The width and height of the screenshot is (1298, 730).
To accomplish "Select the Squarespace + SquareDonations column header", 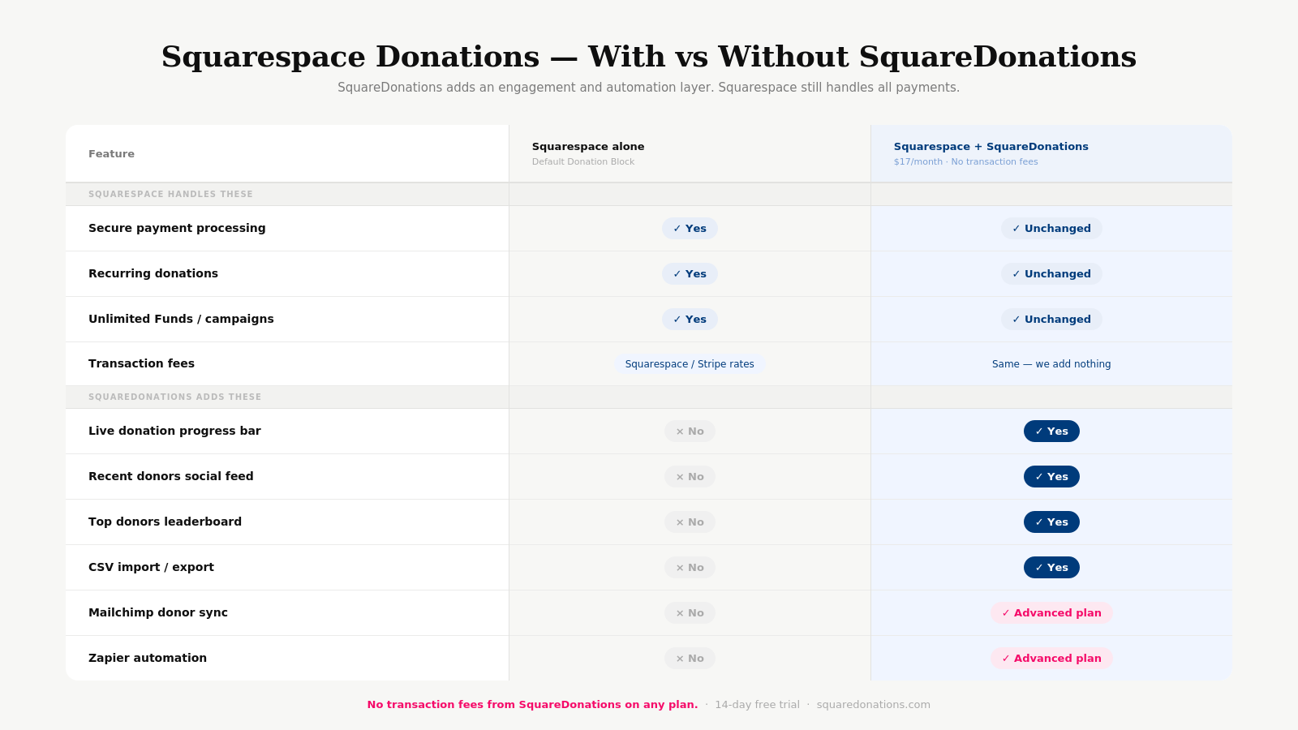I will pyautogui.click(x=991, y=147).
